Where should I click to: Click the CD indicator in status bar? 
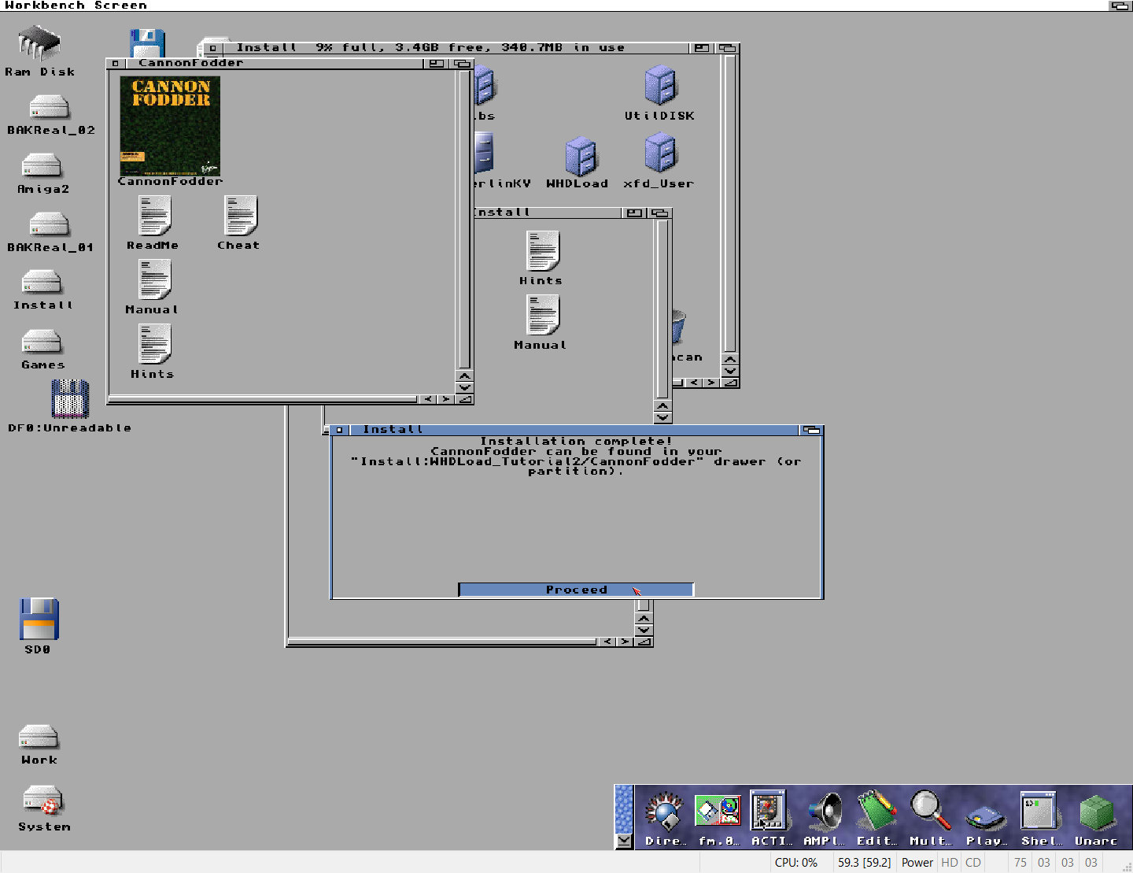(x=973, y=863)
